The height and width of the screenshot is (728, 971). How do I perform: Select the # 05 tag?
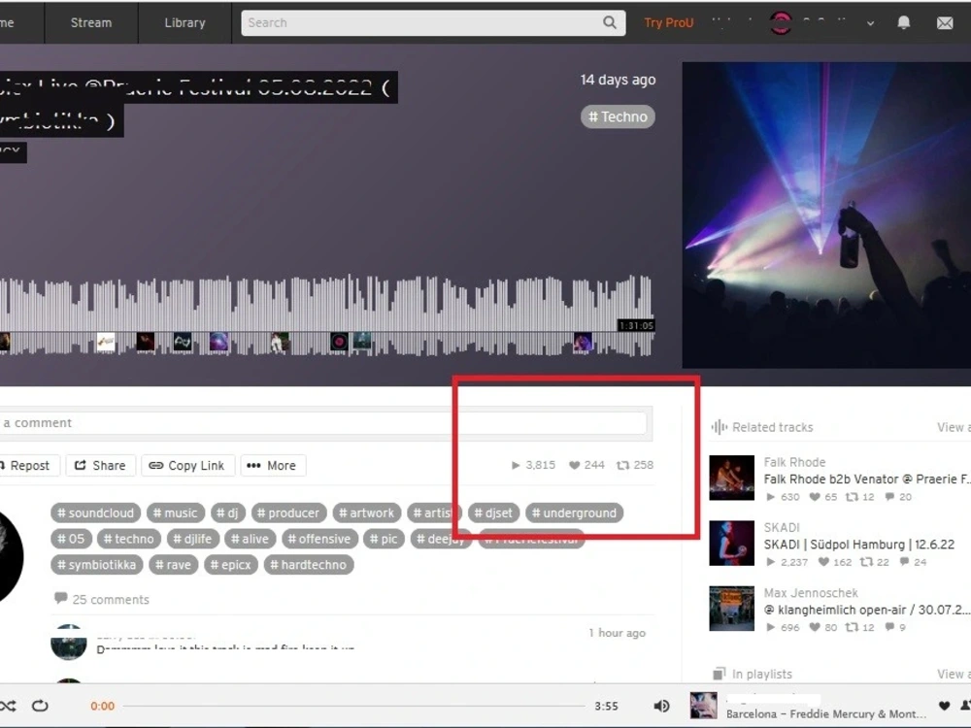pos(71,539)
